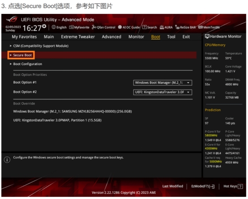
Task: Expand the Boot Configuration submenu
Action: 26,64
